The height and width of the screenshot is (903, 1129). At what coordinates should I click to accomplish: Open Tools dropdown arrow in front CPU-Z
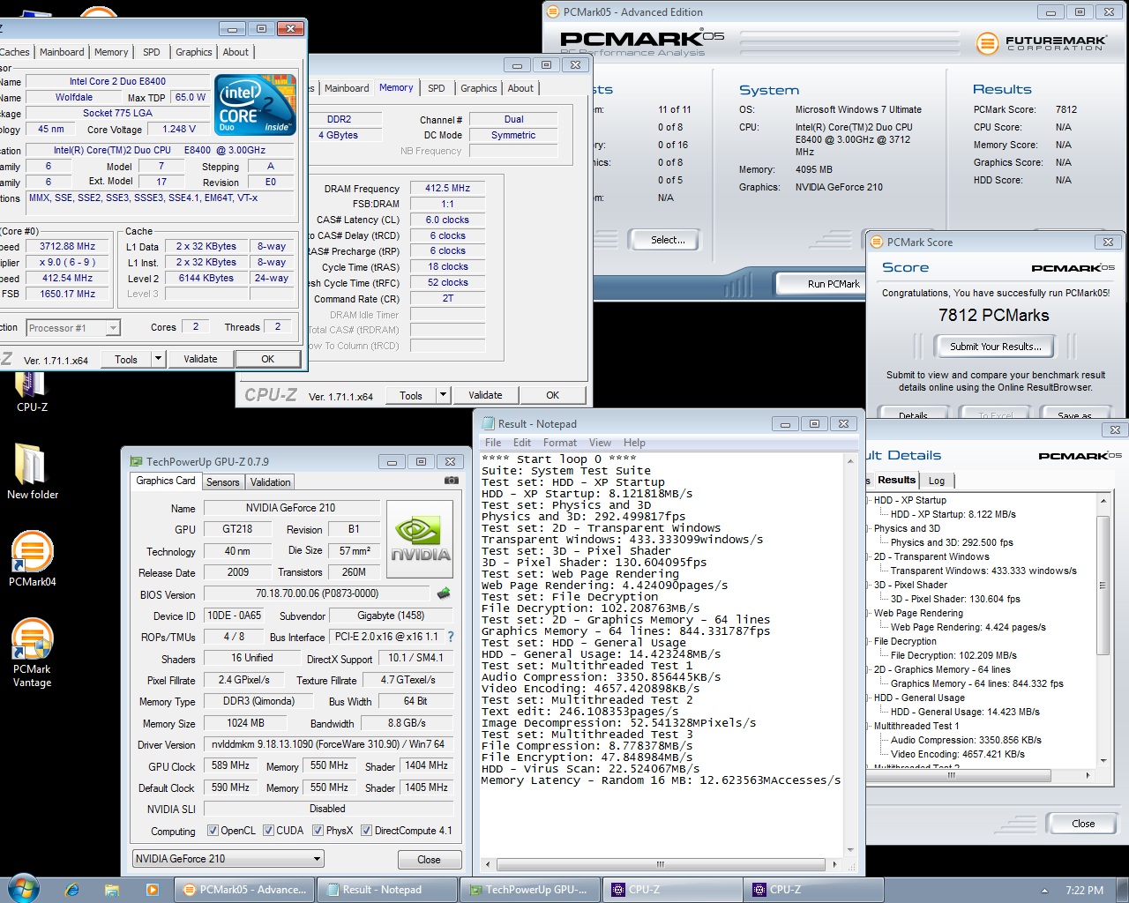pyautogui.click(x=158, y=359)
